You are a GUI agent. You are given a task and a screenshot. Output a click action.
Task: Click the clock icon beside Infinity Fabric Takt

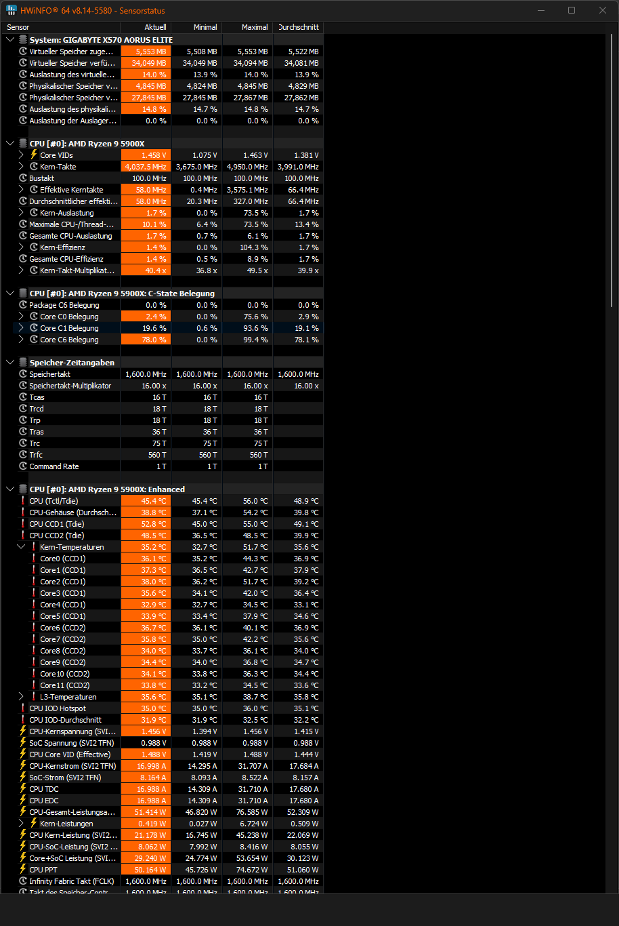[x=23, y=881]
